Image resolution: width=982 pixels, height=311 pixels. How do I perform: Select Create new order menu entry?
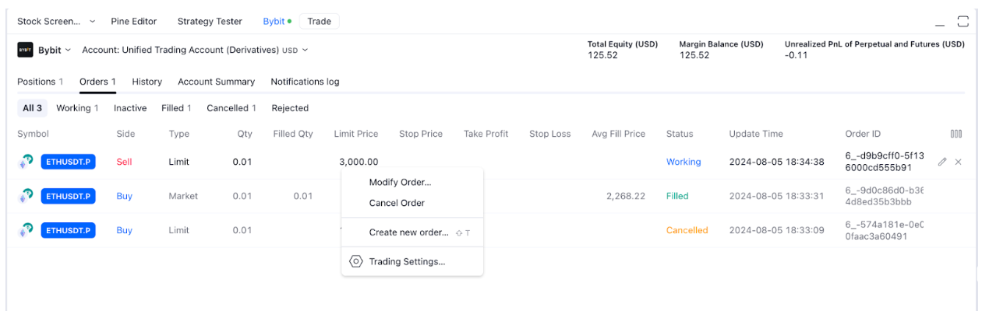pos(408,232)
